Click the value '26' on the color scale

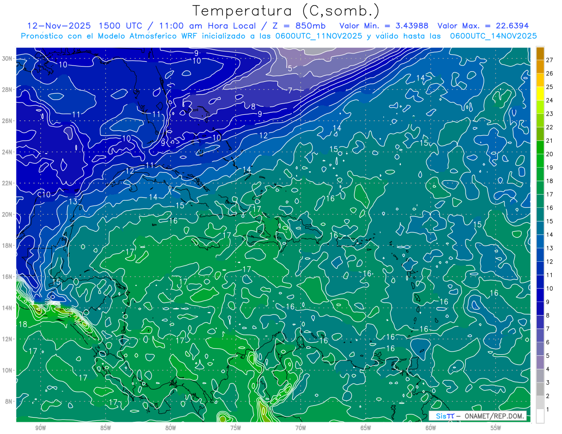point(549,74)
